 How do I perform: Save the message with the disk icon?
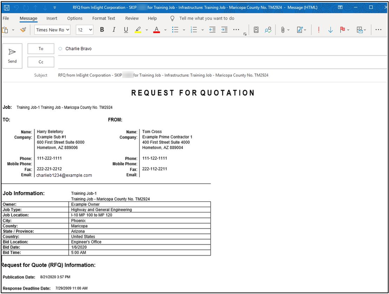click(x=7, y=8)
